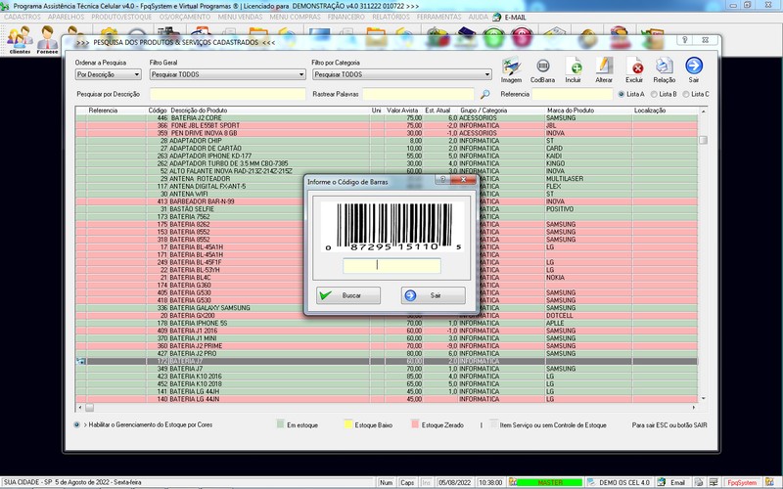This screenshot has width=783, height=489.
Task: Select the BATERIA J2 PRIME row
Action: pyautogui.click(x=387, y=346)
